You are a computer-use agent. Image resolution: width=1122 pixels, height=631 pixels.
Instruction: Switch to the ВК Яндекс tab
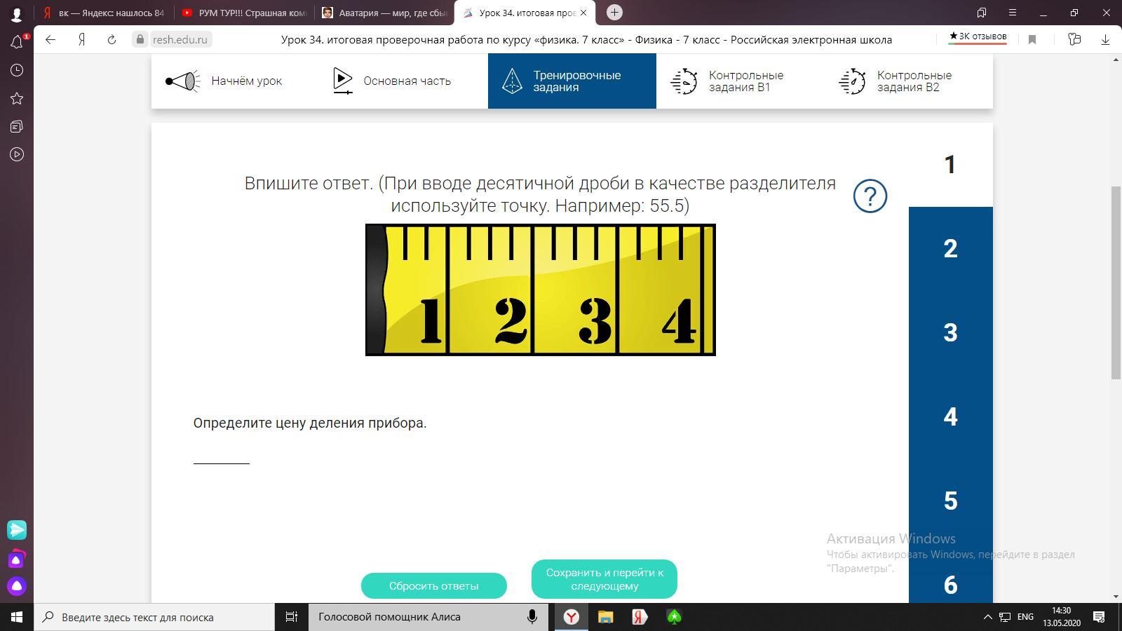tap(104, 13)
